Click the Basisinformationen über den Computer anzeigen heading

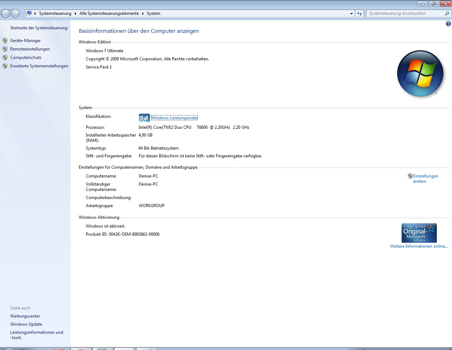click(x=139, y=31)
